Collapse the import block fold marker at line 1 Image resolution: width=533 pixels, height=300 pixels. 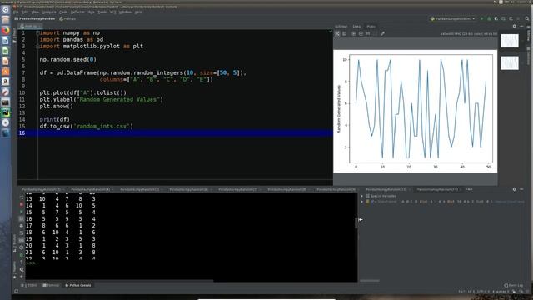pos(37,33)
